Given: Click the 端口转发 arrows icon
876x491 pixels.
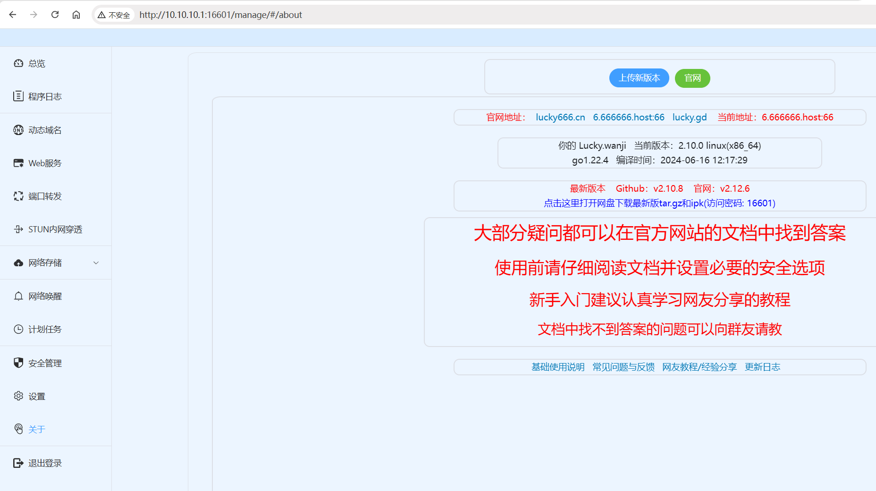Looking at the screenshot, I should pyautogui.click(x=18, y=196).
